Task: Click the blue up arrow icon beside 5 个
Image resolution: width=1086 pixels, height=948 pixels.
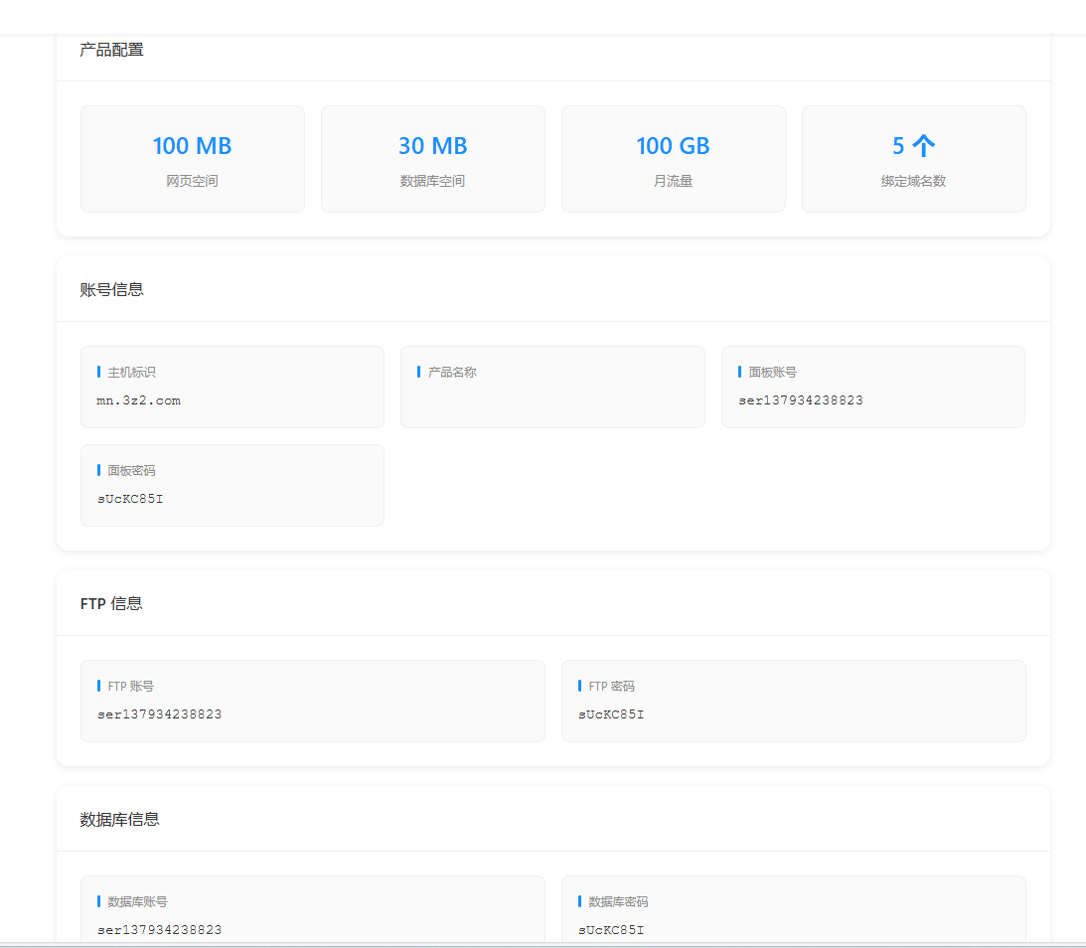Action: (924, 145)
